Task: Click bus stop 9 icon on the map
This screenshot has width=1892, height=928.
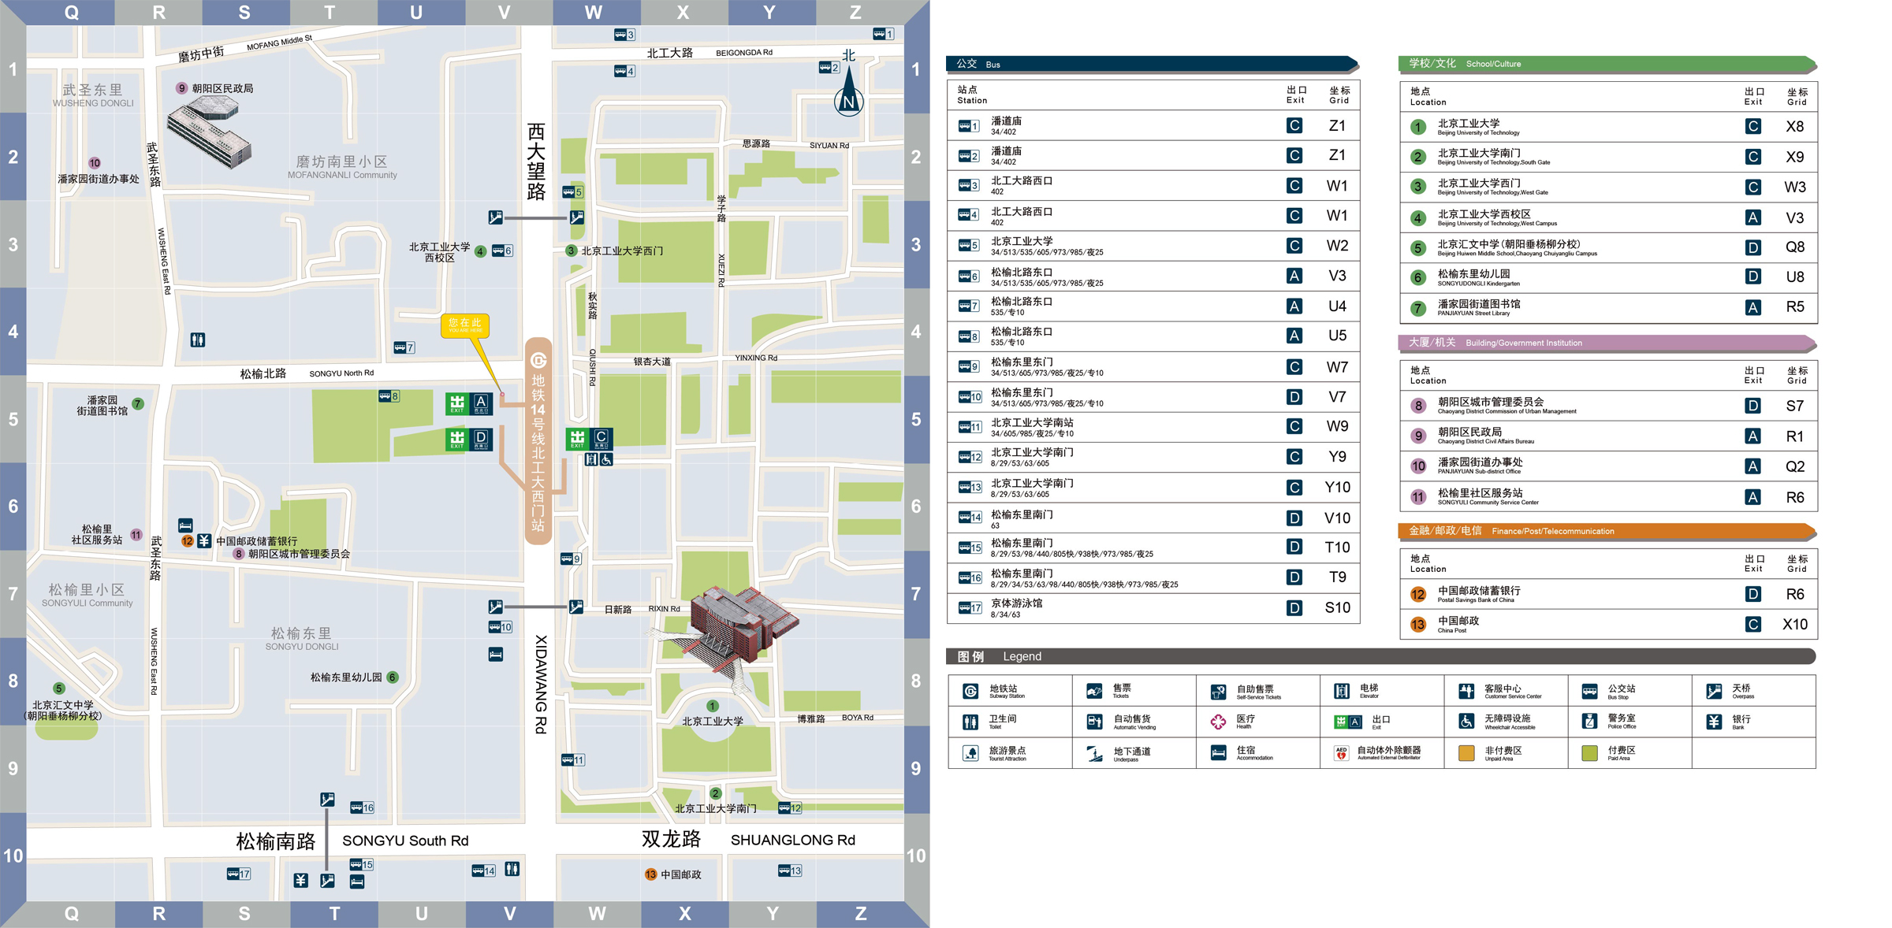Action: tap(571, 559)
